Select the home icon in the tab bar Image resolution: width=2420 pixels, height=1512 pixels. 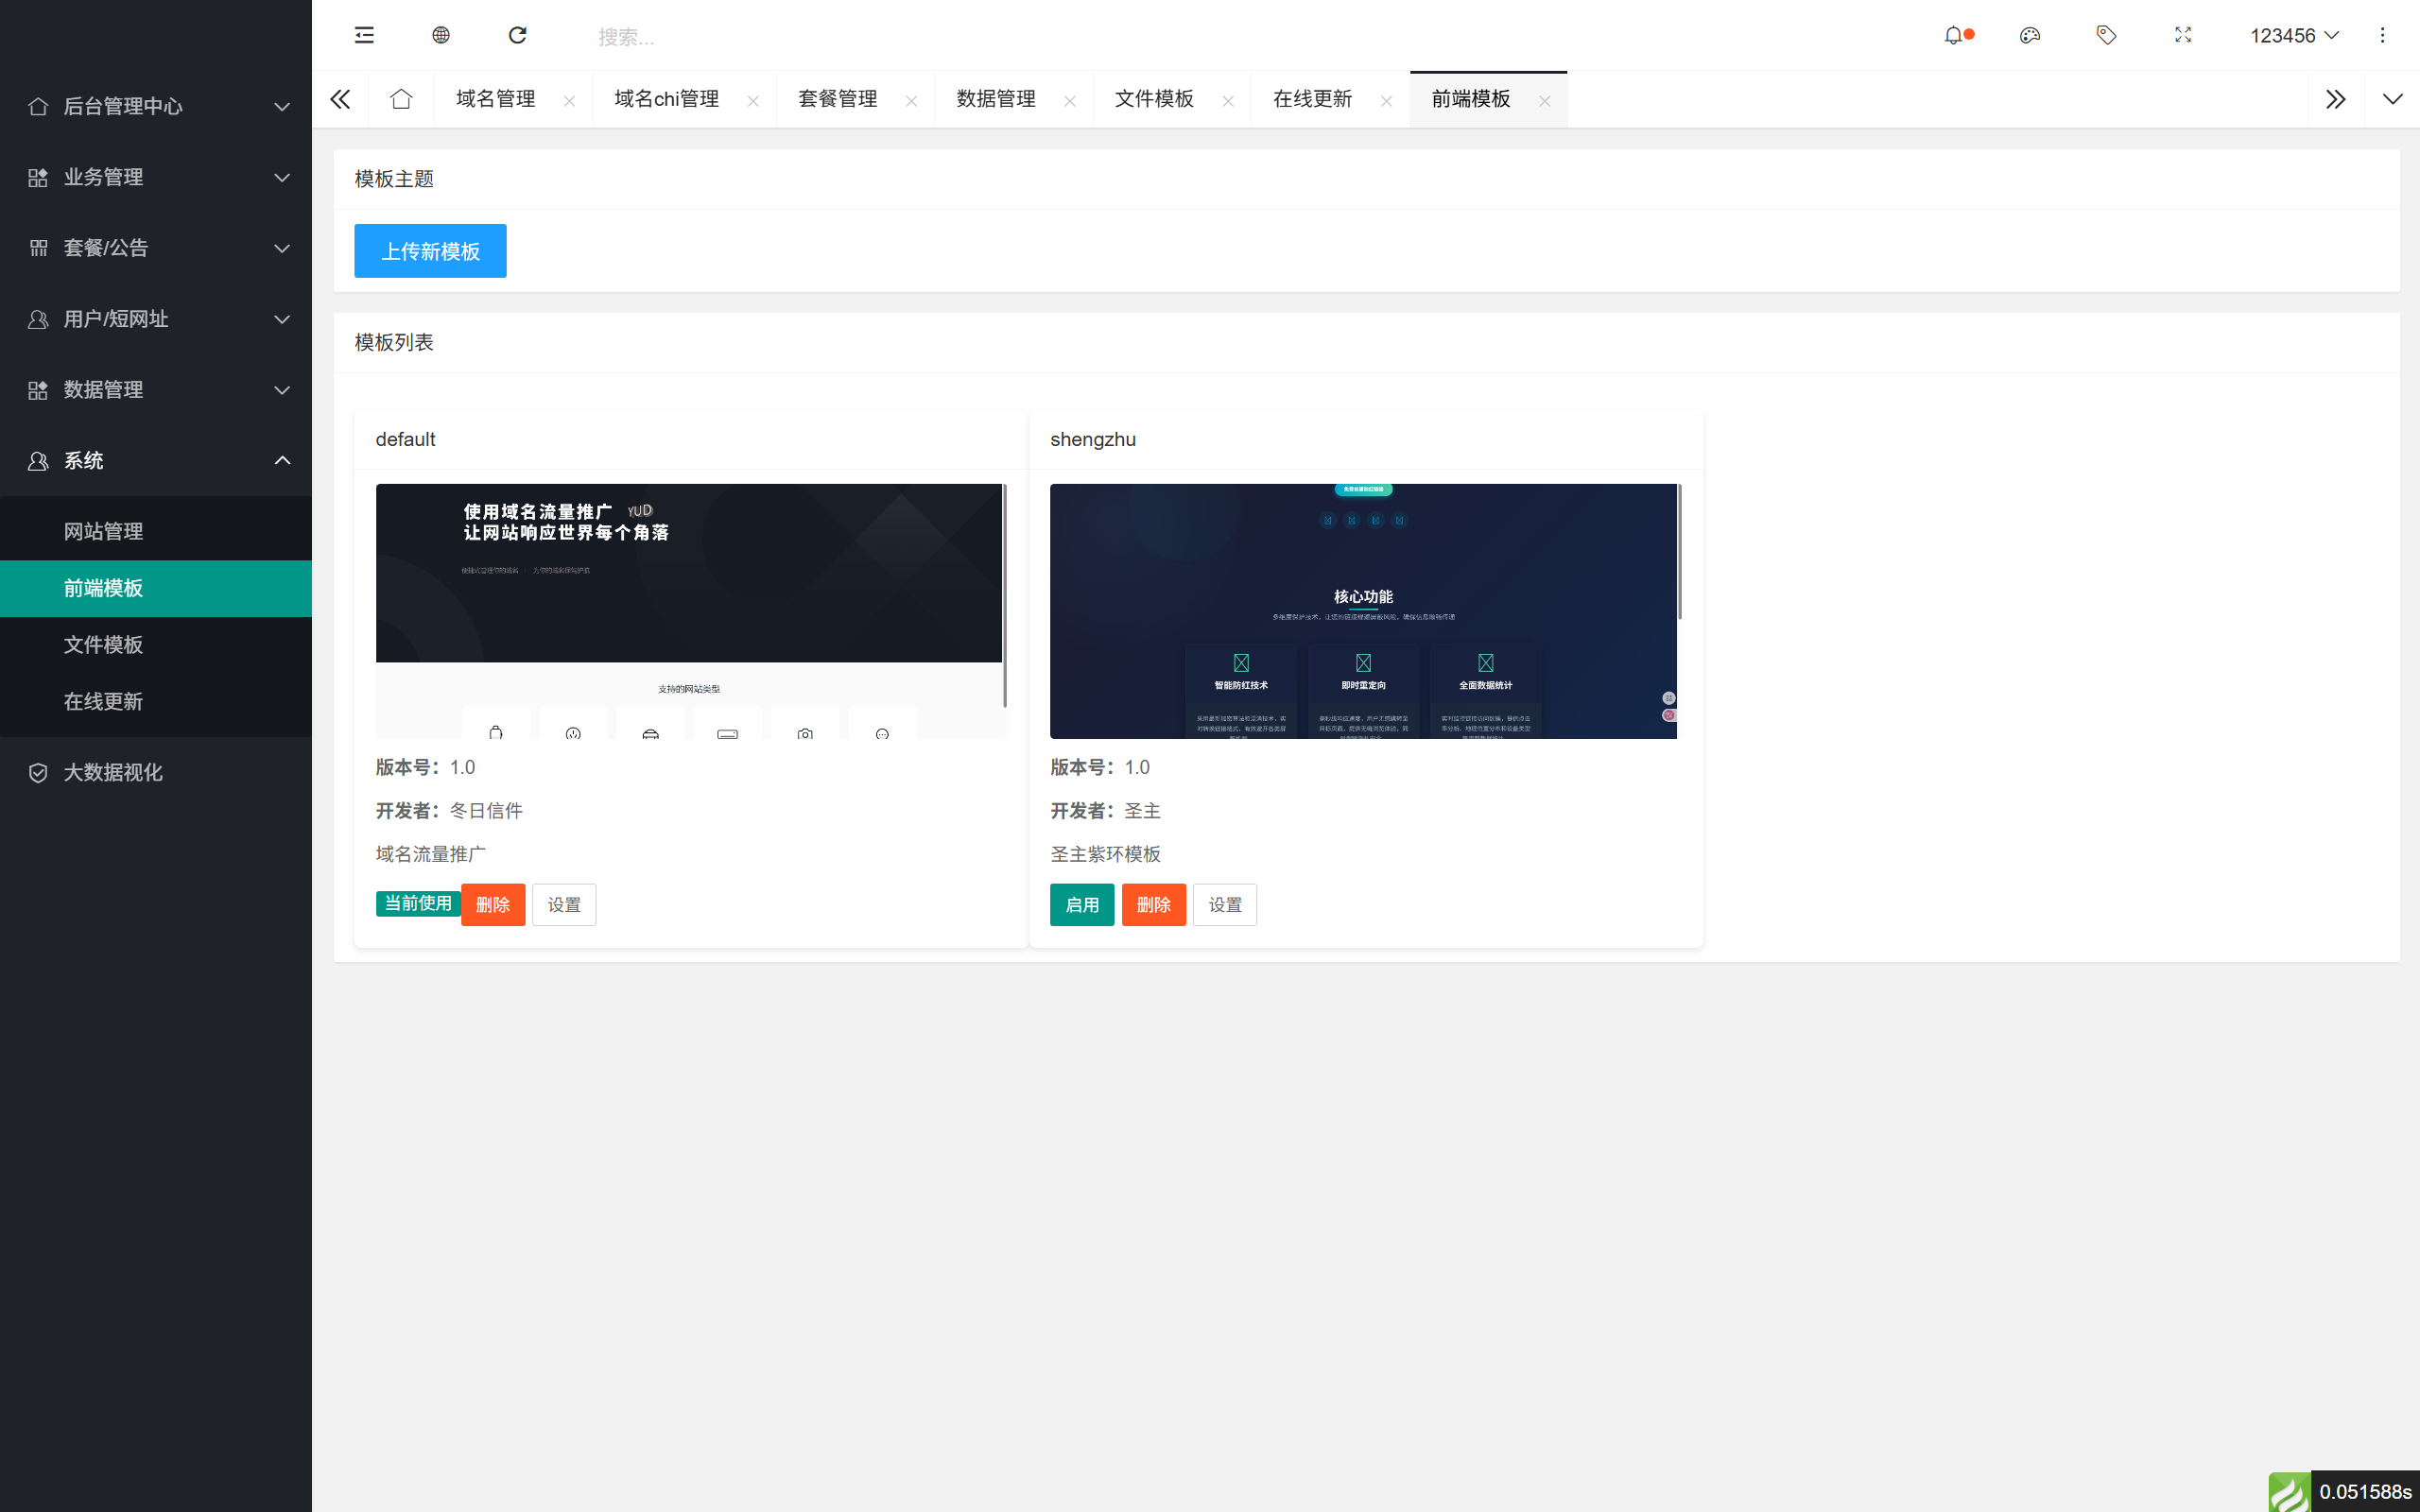(401, 99)
